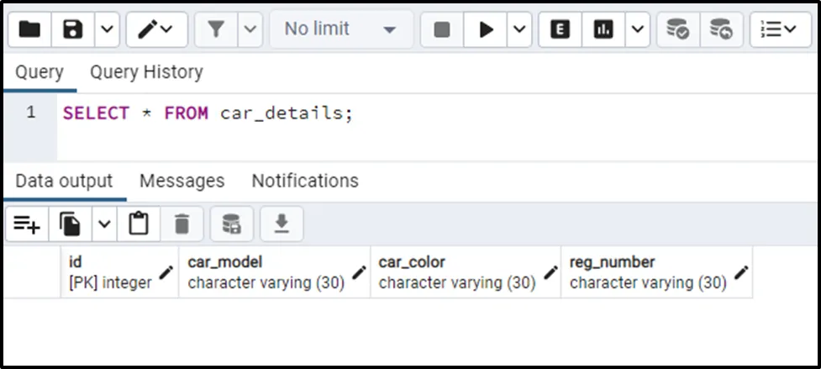Click the Save File disk icon

(74, 30)
